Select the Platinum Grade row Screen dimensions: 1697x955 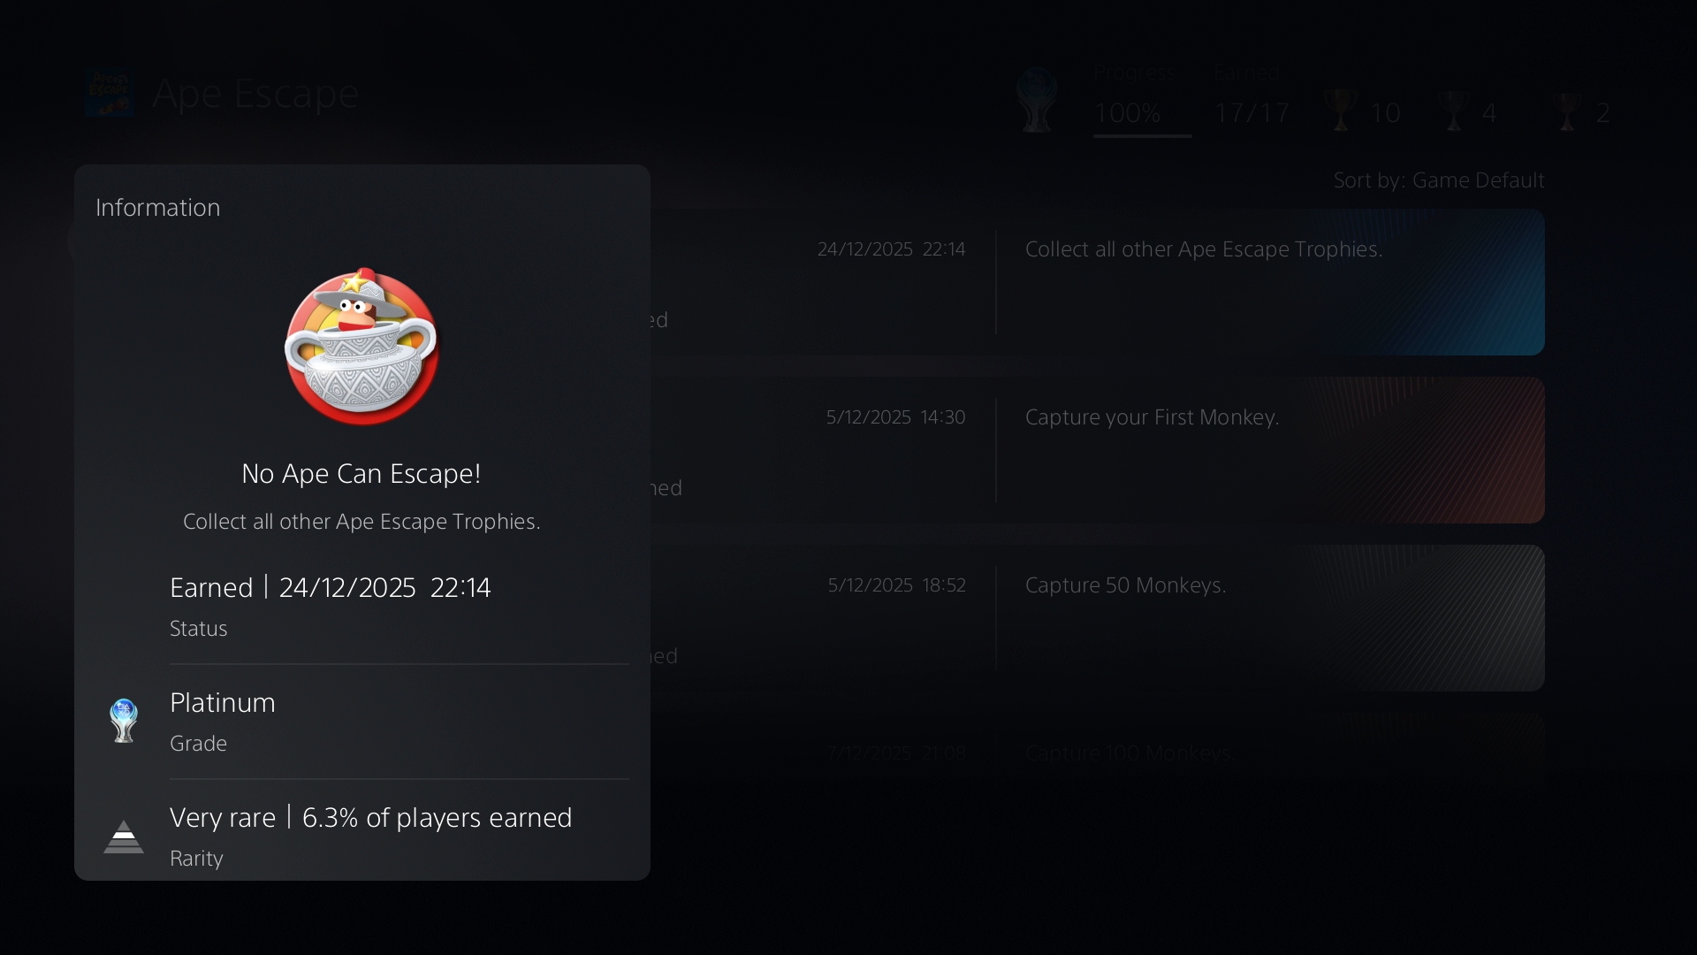(362, 722)
